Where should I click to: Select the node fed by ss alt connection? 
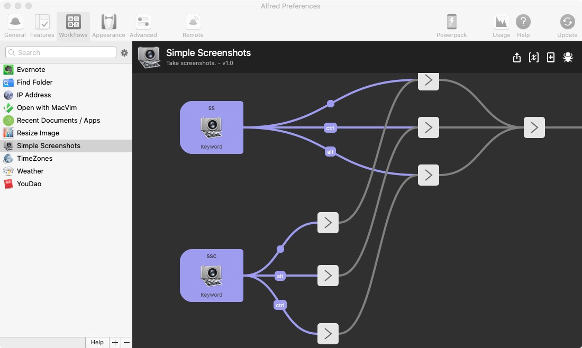429,175
